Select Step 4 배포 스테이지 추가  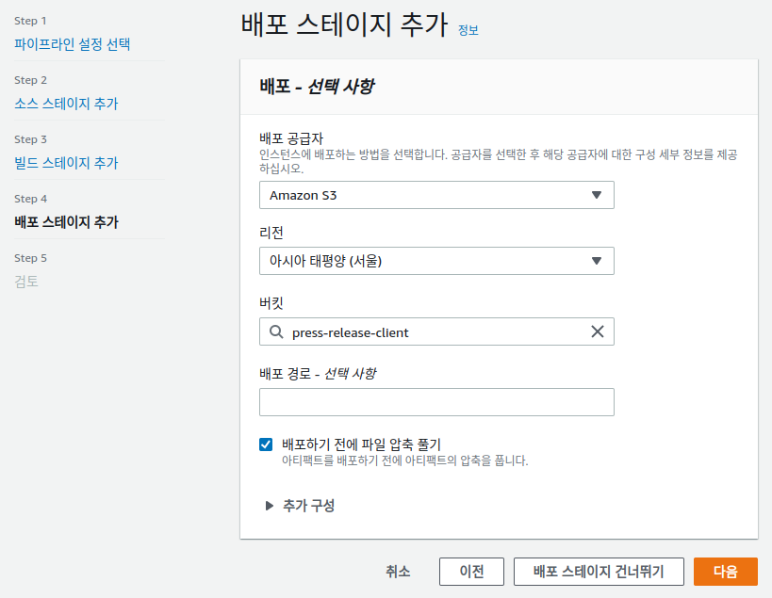click(66, 222)
